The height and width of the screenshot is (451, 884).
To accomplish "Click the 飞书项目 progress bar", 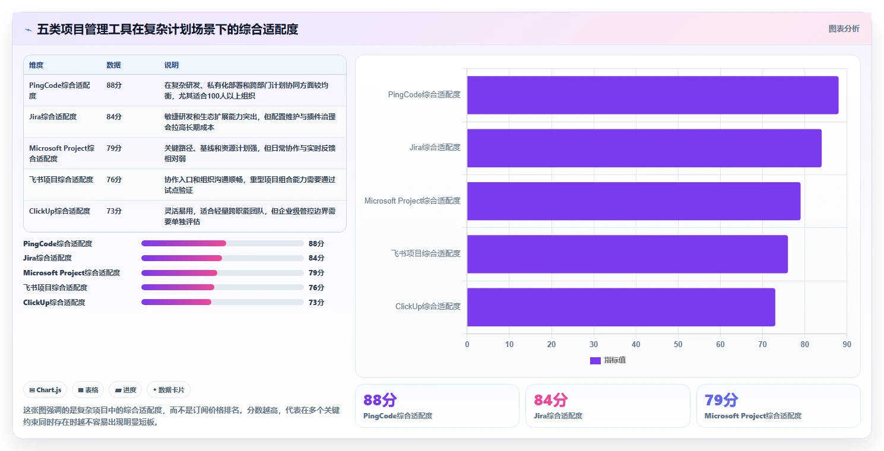I will (223, 287).
